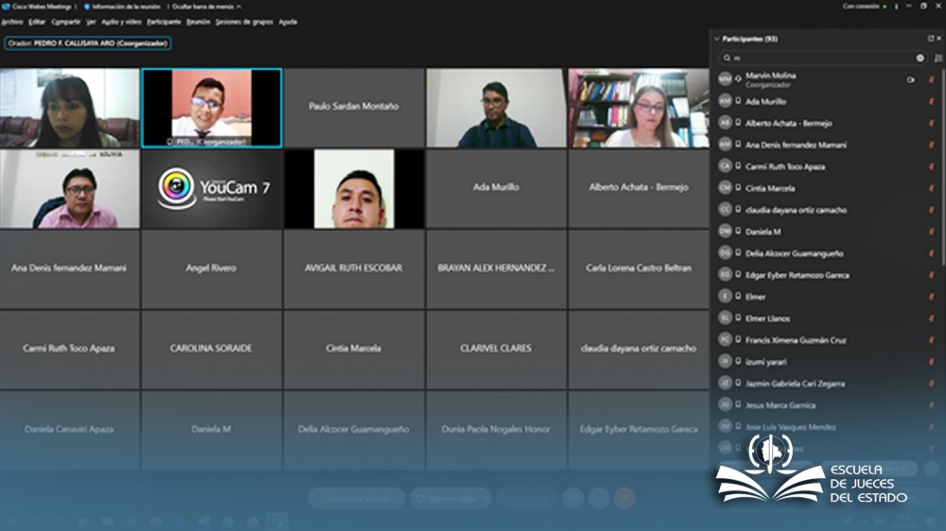Open the Sesiones de grupos menu
946x531 pixels.
244,22
